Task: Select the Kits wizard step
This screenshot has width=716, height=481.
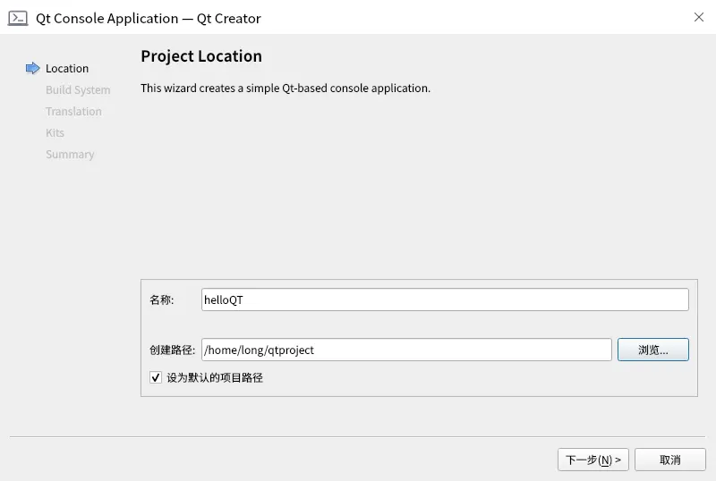Action: [x=55, y=133]
